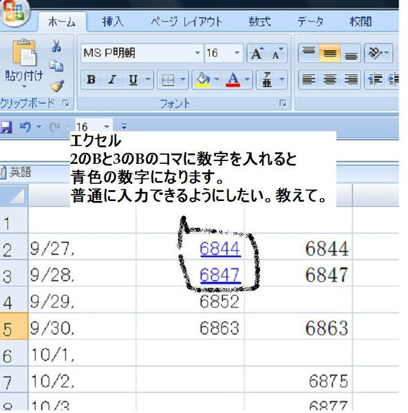Open the ページ レイアウト tab
Screen dimensions: 408x413
coord(186,22)
